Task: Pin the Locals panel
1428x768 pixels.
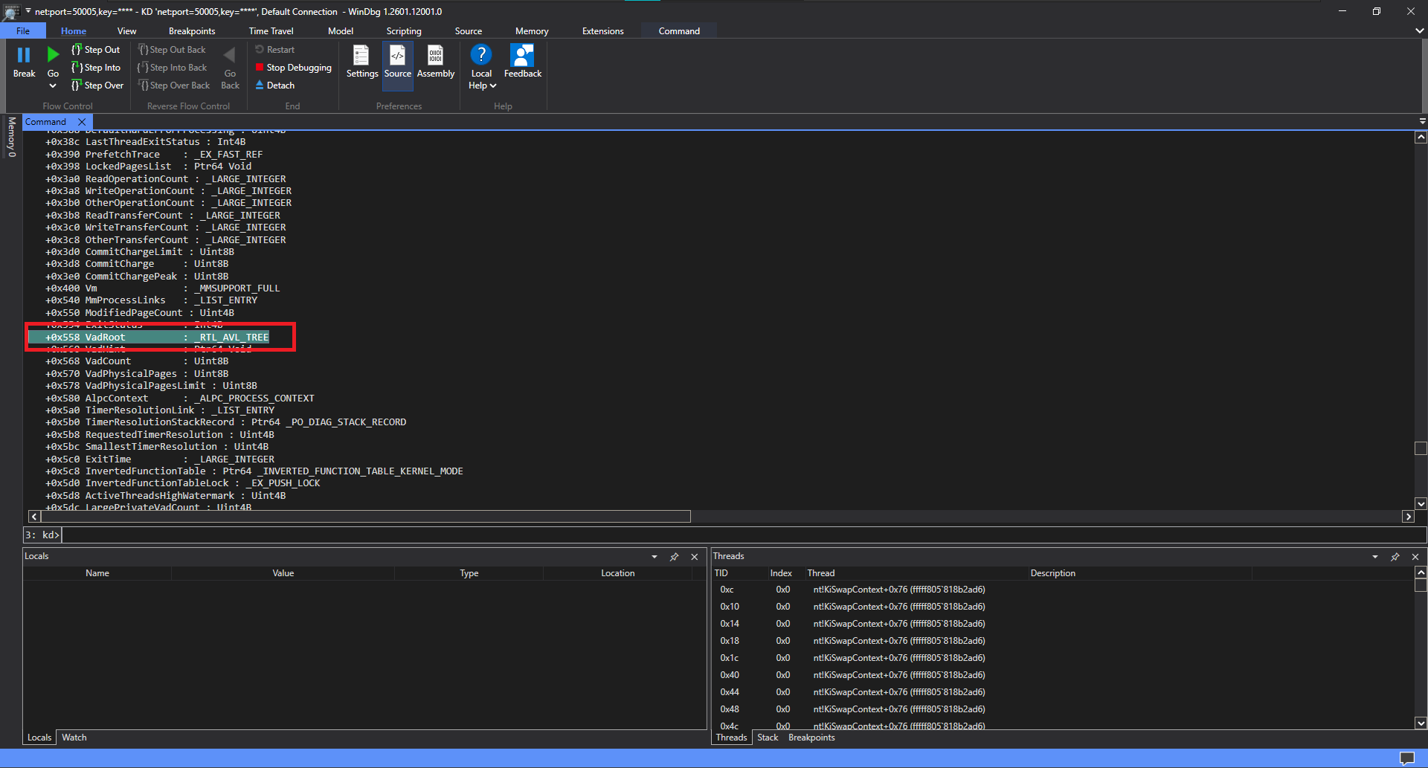Action: pos(675,556)
